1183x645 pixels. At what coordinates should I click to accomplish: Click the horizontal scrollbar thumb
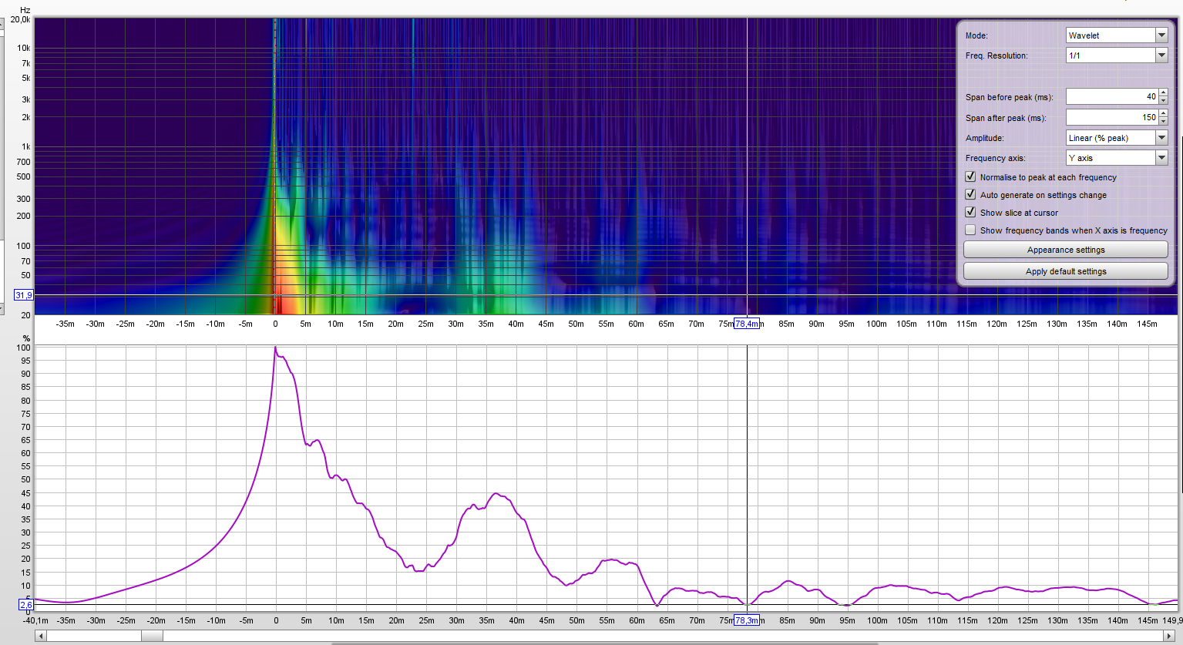click(152, 636)
